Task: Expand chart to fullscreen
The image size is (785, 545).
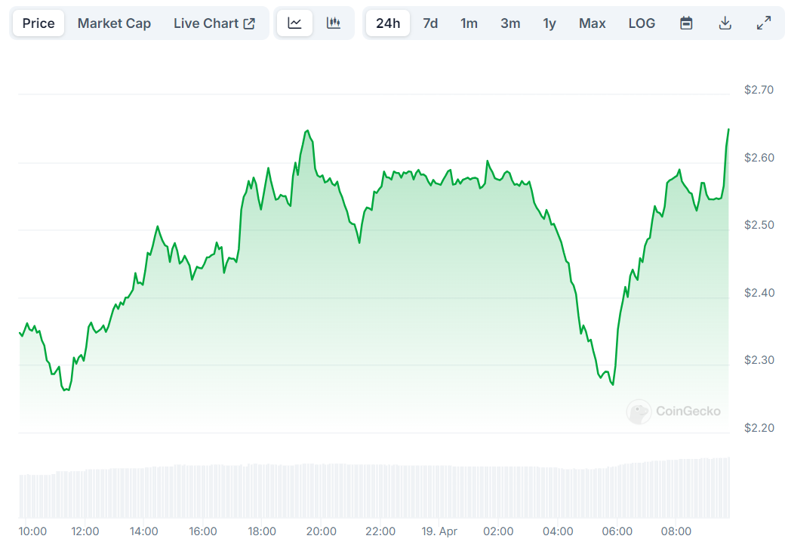Action: point(764,23)
